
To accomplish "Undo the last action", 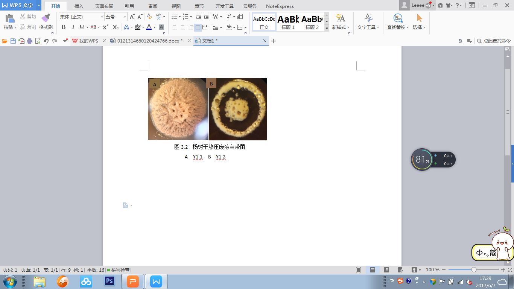I will coord(46,41).
